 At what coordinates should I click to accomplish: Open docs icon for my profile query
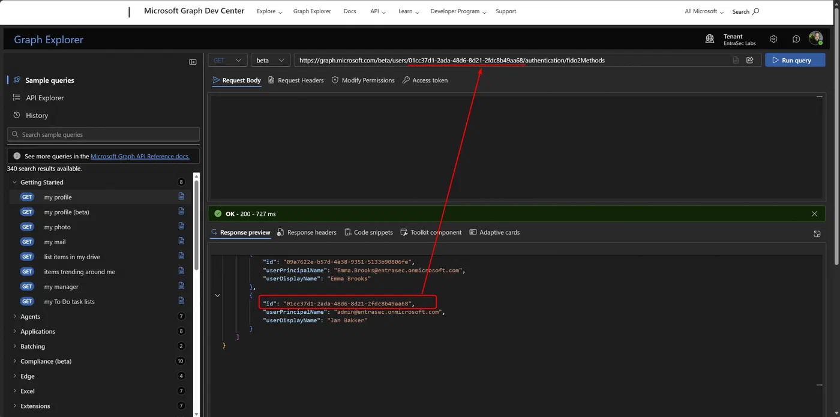click(181, 197)
